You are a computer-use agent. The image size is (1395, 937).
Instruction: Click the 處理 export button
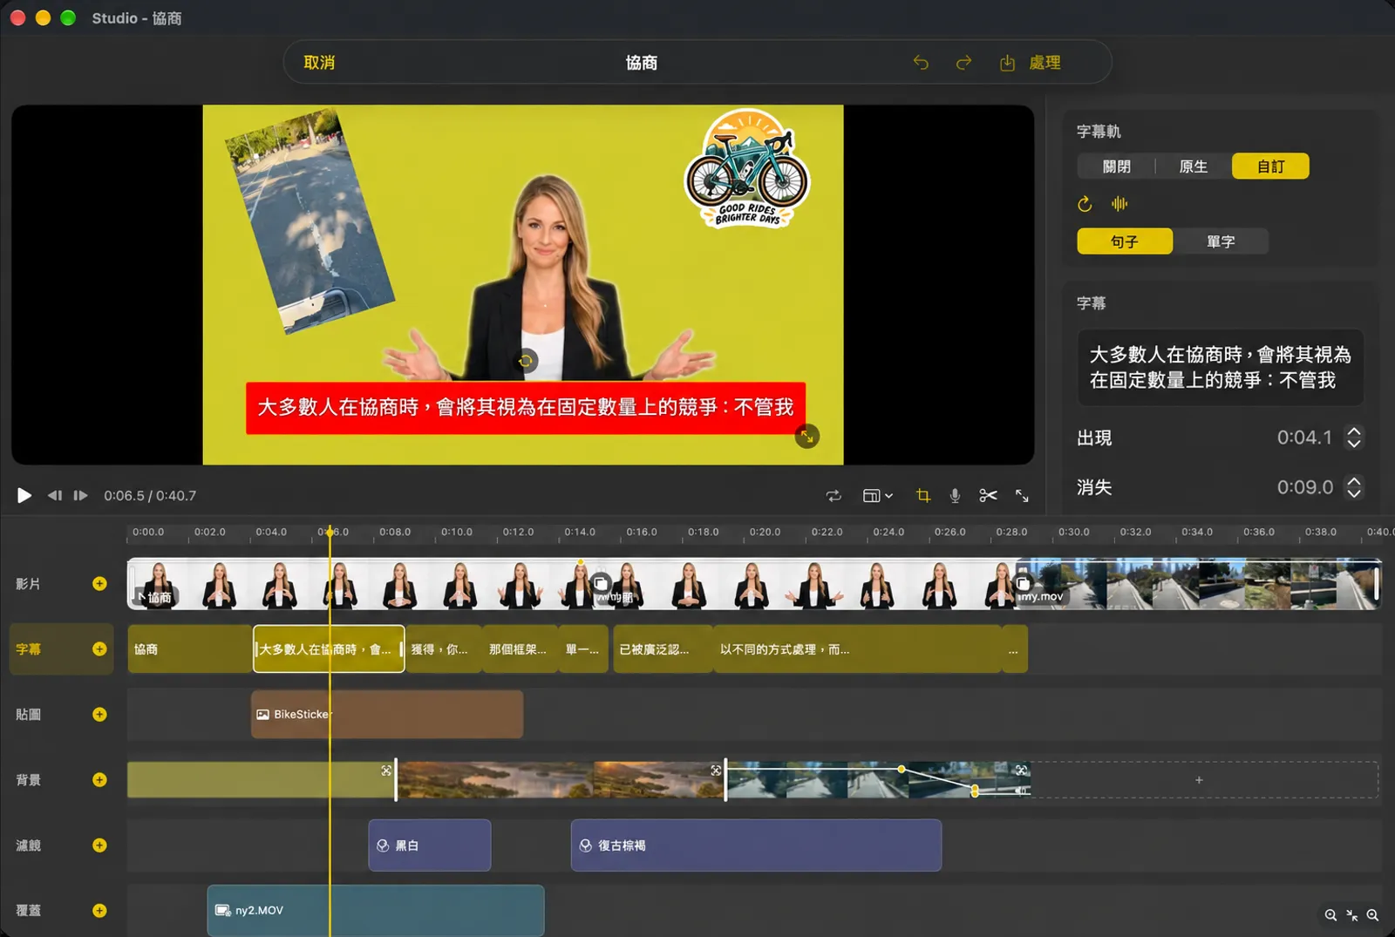click(x=1031, y=63)
